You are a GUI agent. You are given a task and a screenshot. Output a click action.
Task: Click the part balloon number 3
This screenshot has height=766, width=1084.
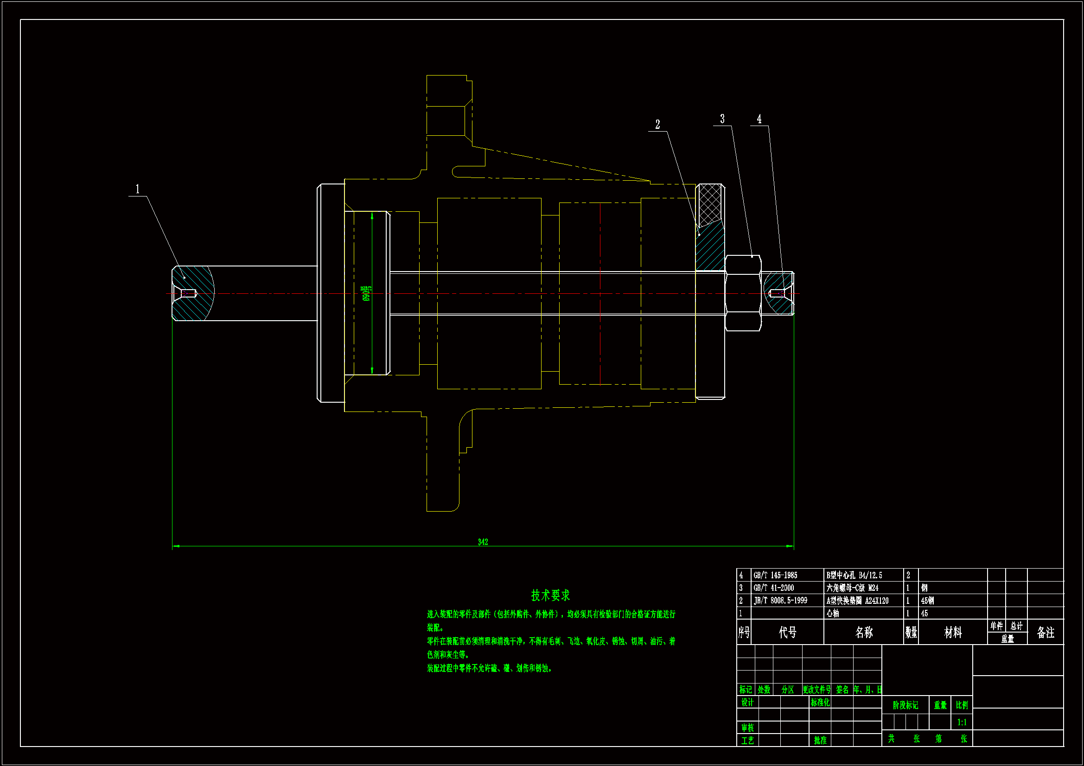(722, 119)
